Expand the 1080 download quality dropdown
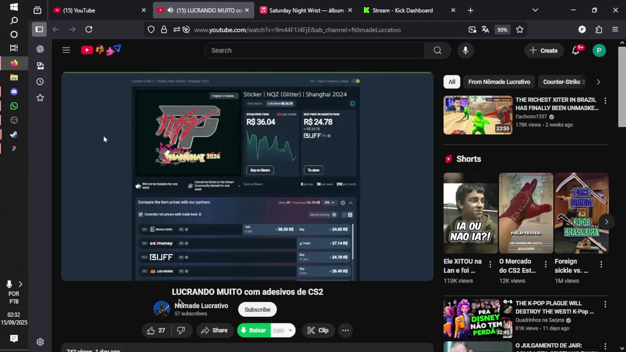Image resolution: width=626 pixels, height=352 pixels. tap(290, 330)
